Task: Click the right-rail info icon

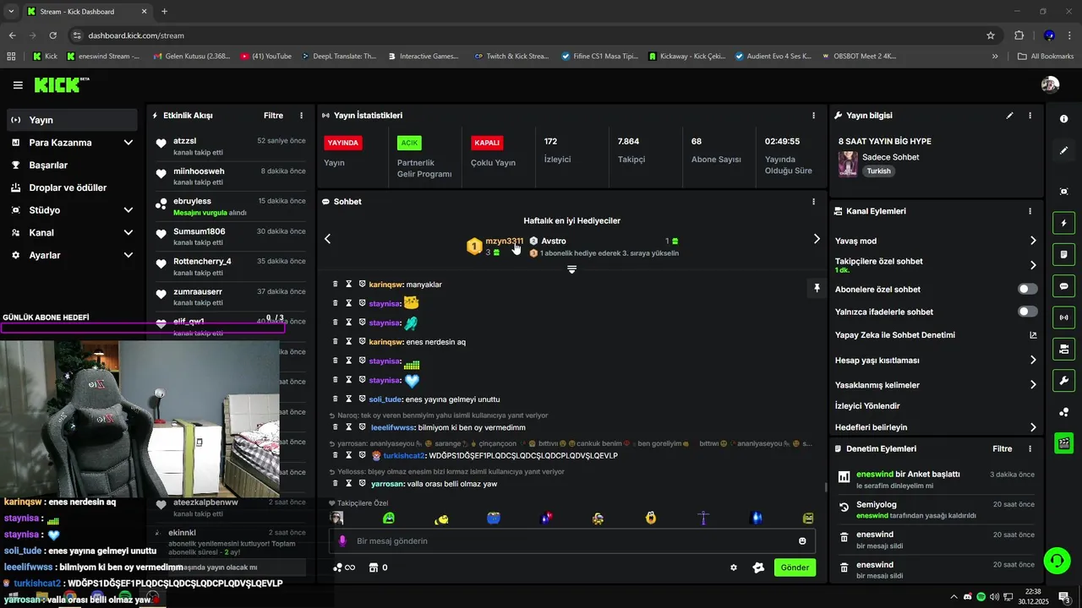Action: click(1063, 119)
